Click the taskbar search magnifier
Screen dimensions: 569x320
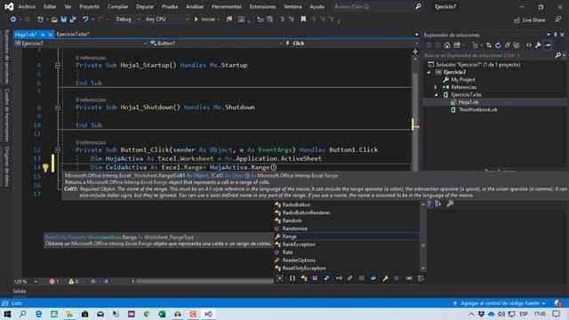click(23, 314)
